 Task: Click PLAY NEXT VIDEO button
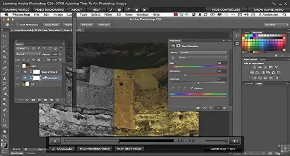coord(129,149)
